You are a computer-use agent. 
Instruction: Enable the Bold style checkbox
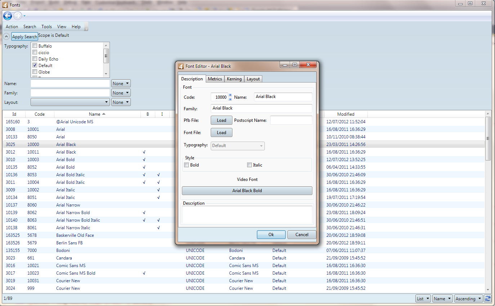(x=187, y=165)
